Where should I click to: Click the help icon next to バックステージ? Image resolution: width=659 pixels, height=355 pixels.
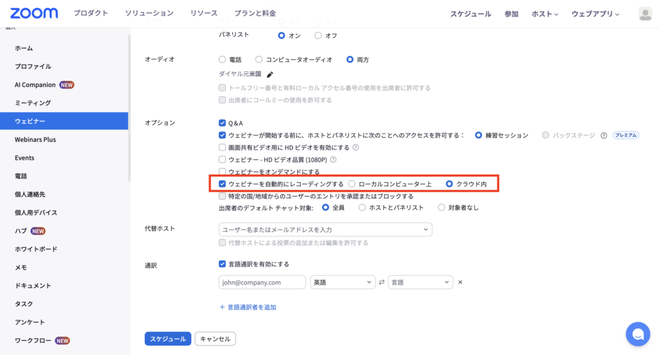point(604,135)
